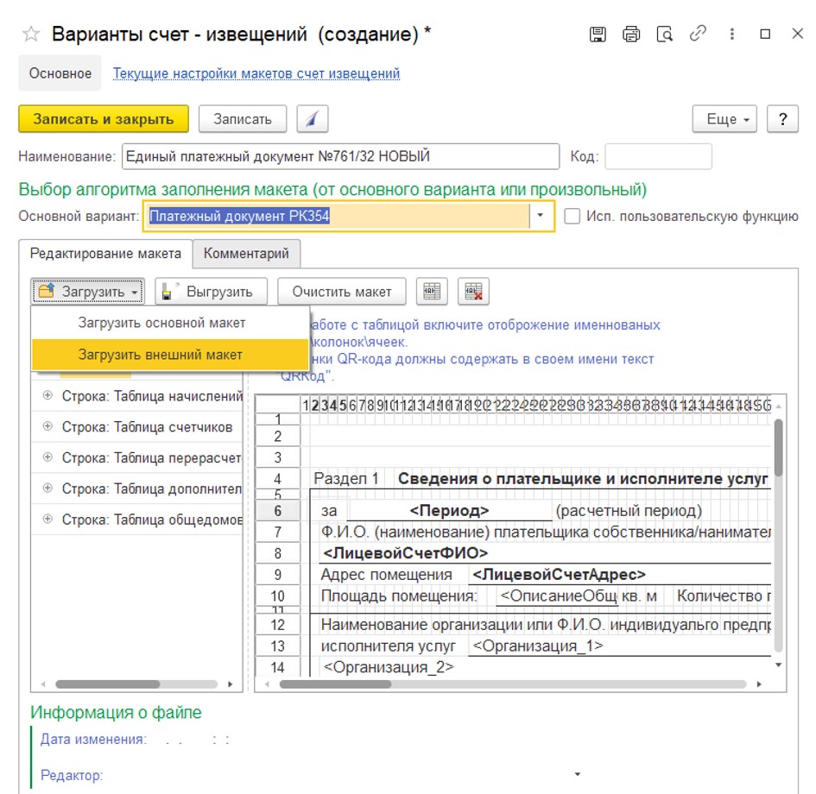Image resolution: width=816 pixels, height=794 pixels.
Task: Open the vertical three-dots menu
Action: click(x=731, y=34)
